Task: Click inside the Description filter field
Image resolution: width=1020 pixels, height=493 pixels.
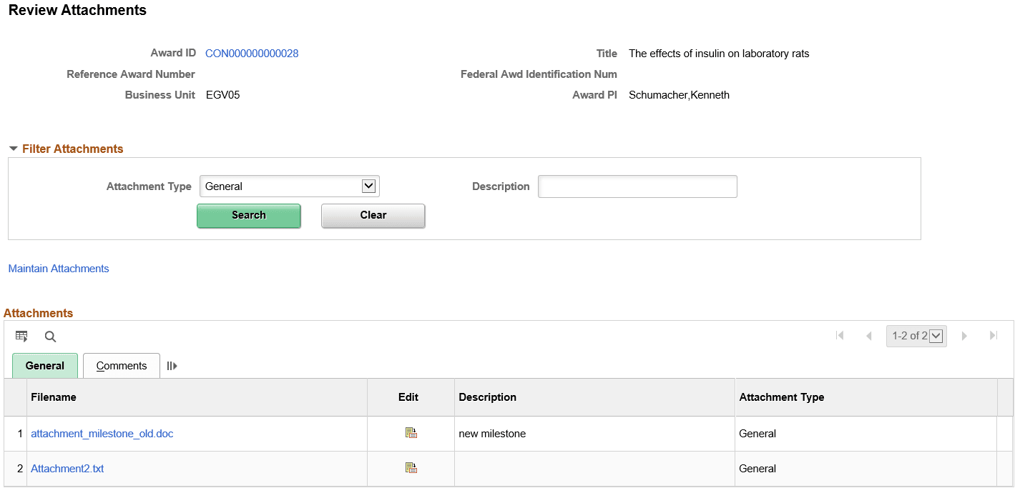Action: pyautogui.click(x=637, y=186)
